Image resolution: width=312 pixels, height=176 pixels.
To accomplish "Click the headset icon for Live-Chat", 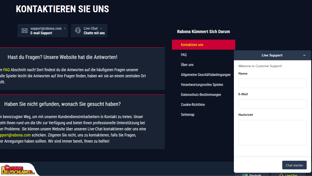I will tap(78, 30).
